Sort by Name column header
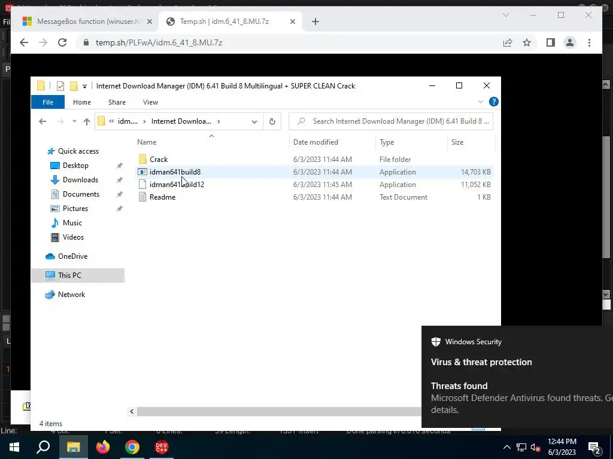Image resolution: width=613 pixels, height=459 pixels. click(x=211, y=142)
